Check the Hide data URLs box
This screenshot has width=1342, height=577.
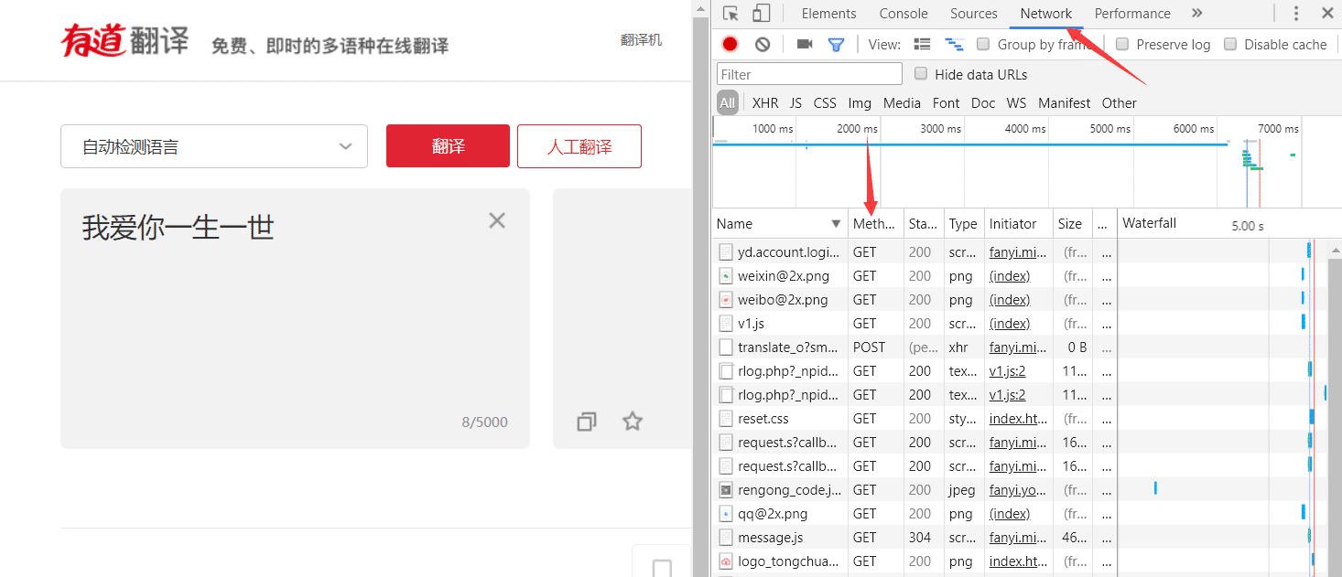pyautogui.click(x=921, y=74)
